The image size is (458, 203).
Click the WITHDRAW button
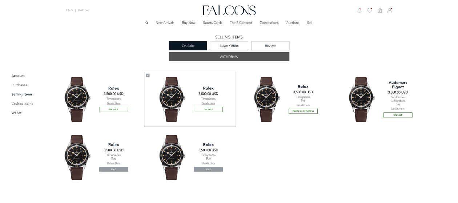click(x=229, y=57)
